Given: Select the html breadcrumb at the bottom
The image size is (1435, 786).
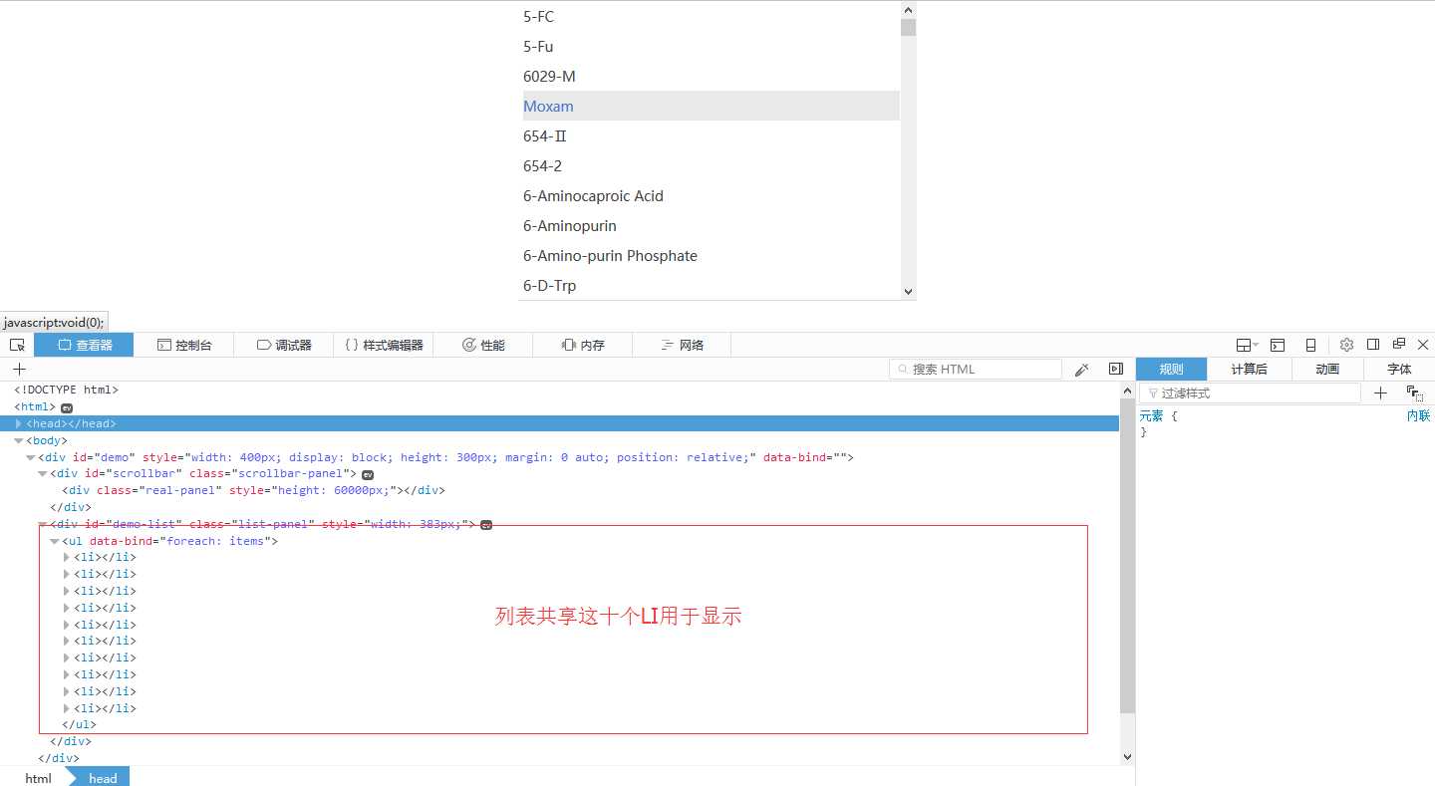Looking at the screenshot, I should [x=38, y=778].
